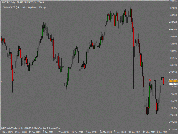Click the '30 Apr 2010' date label
Screen dimensions: 178x134
(x=134, y=132)
